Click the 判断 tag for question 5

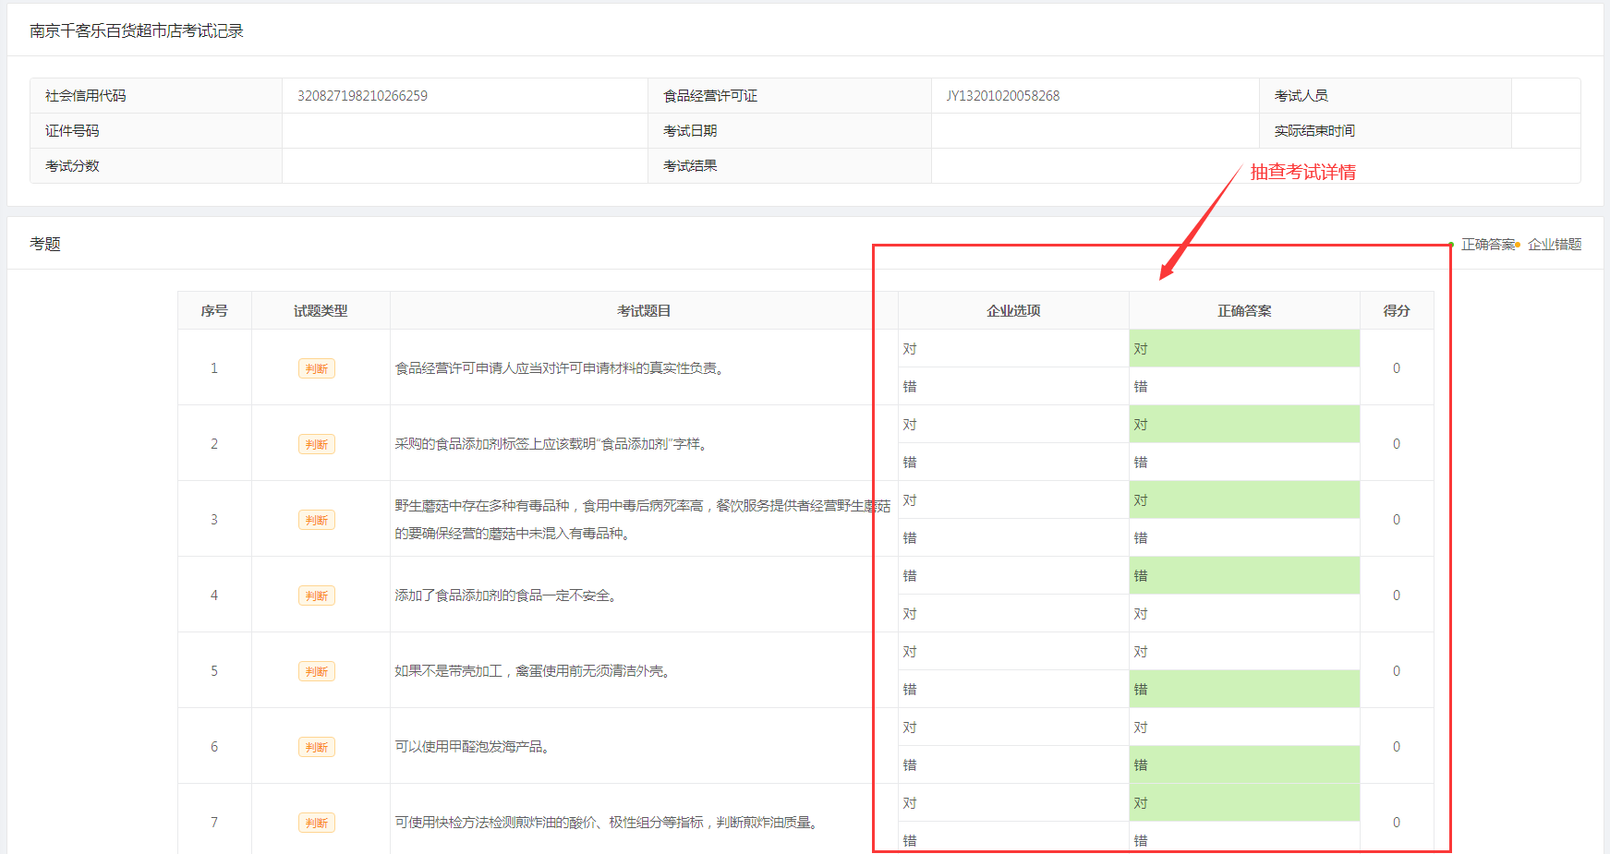point(316,671)
